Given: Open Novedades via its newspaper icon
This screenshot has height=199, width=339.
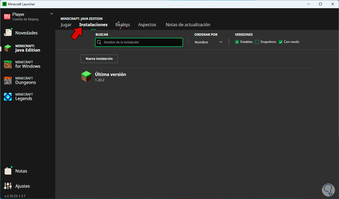Looking at the screenshot, I should (x=8, y=33).
